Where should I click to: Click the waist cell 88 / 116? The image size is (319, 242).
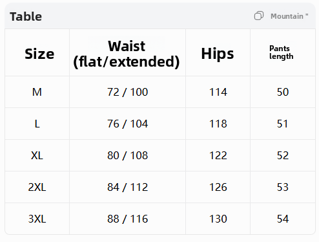(127, 219)
